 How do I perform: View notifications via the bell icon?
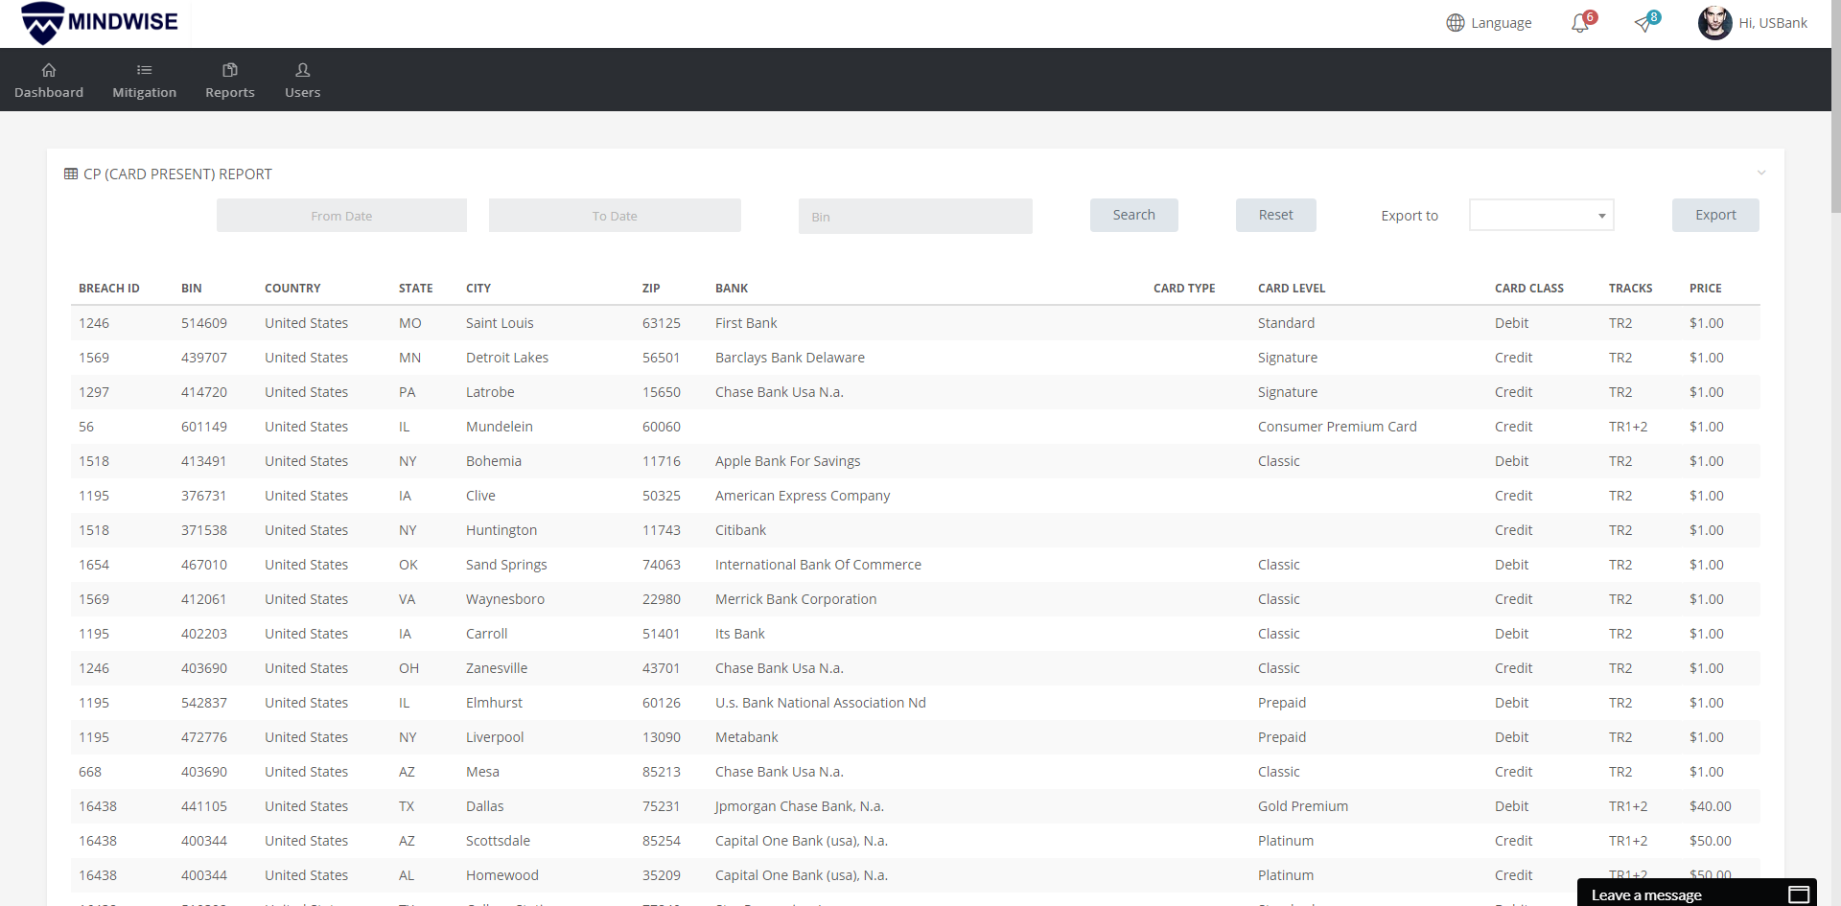tap(1577, 22)
